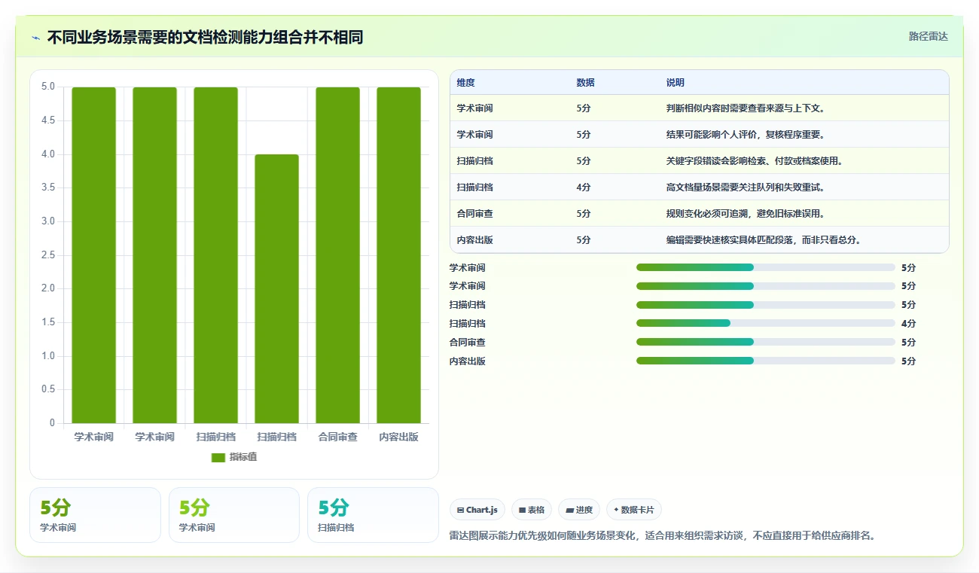979x573 pixels.
Task: Click the 扫描归档 chart bar with value 4
Action: [x=276, y=288]
